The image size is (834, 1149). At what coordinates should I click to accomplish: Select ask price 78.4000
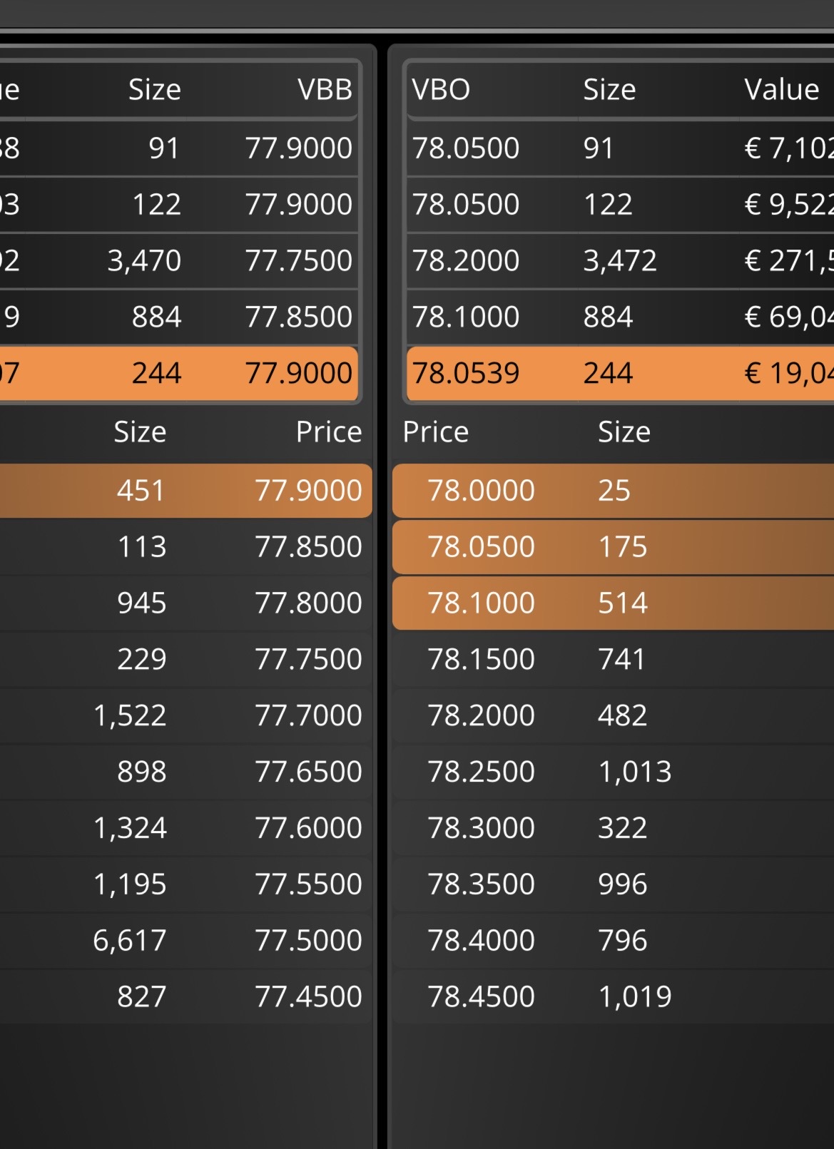point(481,941)
